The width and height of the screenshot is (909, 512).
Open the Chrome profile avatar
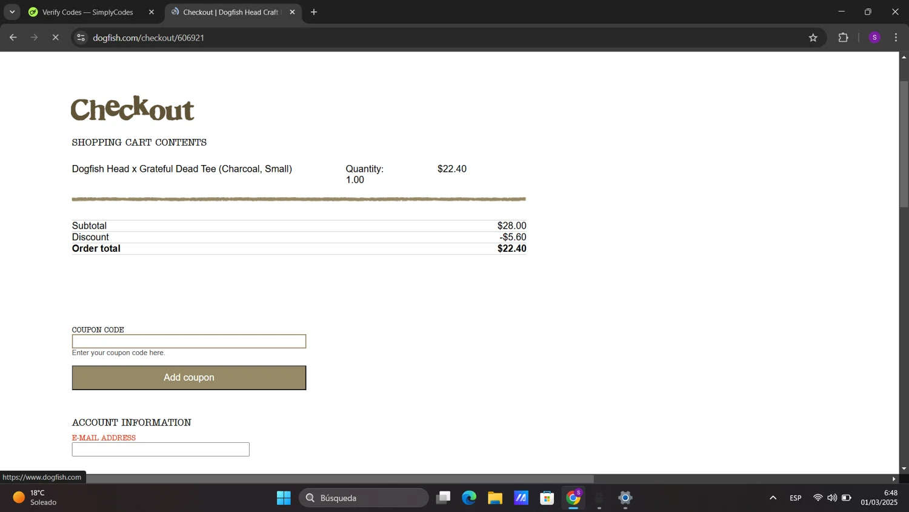[874, 38]
